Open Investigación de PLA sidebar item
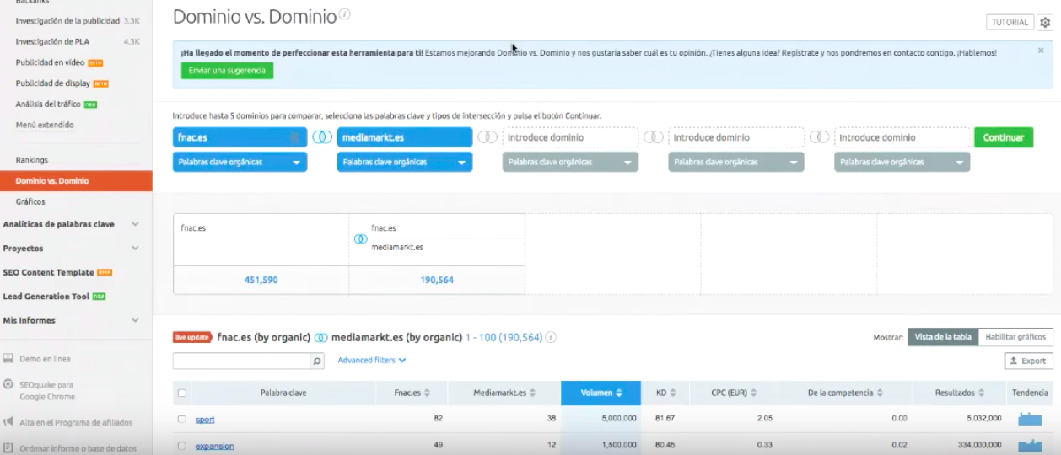The image size is (1061, 455). pyautogui.click(x=53, y=41)
